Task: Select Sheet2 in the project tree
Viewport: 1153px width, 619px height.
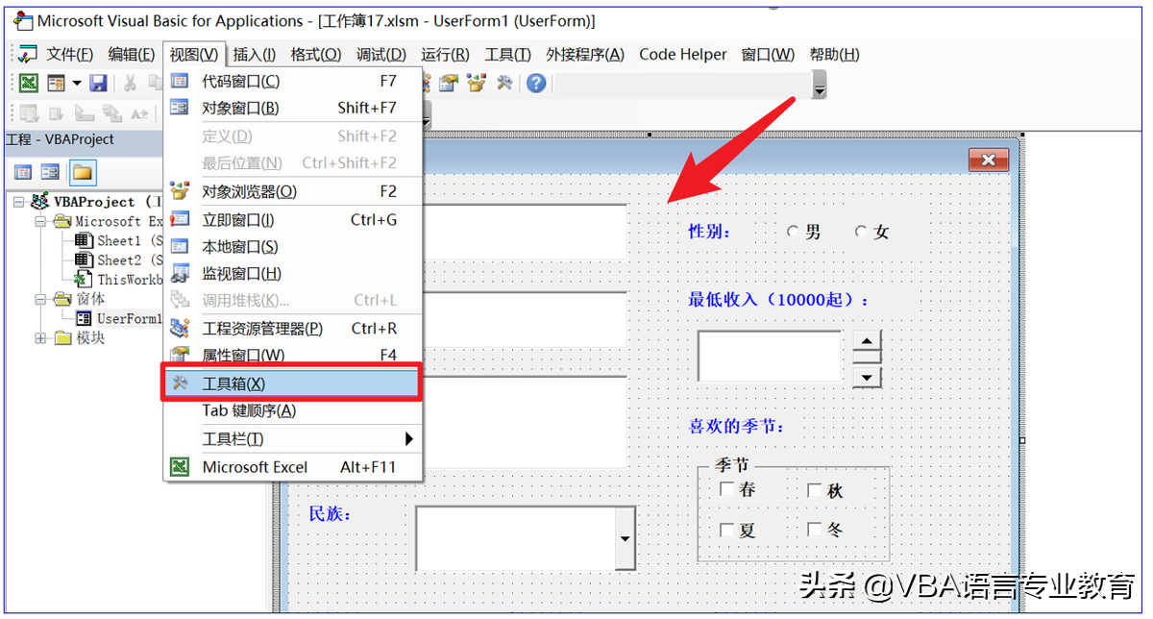Action: click(118, 260)
